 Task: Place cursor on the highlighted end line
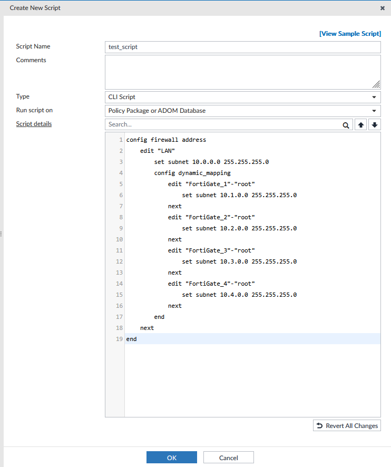(158, 339)
